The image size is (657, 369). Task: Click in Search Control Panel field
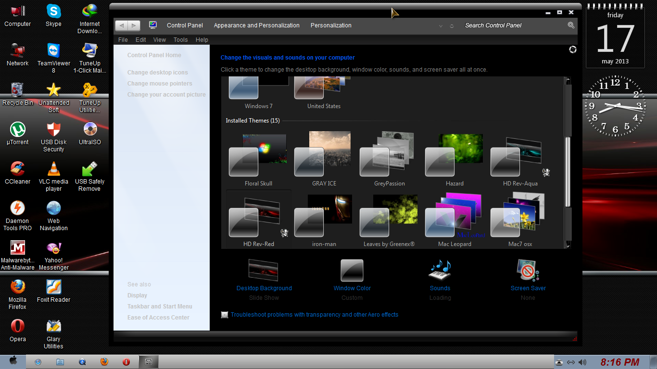[x=514, y=25]
